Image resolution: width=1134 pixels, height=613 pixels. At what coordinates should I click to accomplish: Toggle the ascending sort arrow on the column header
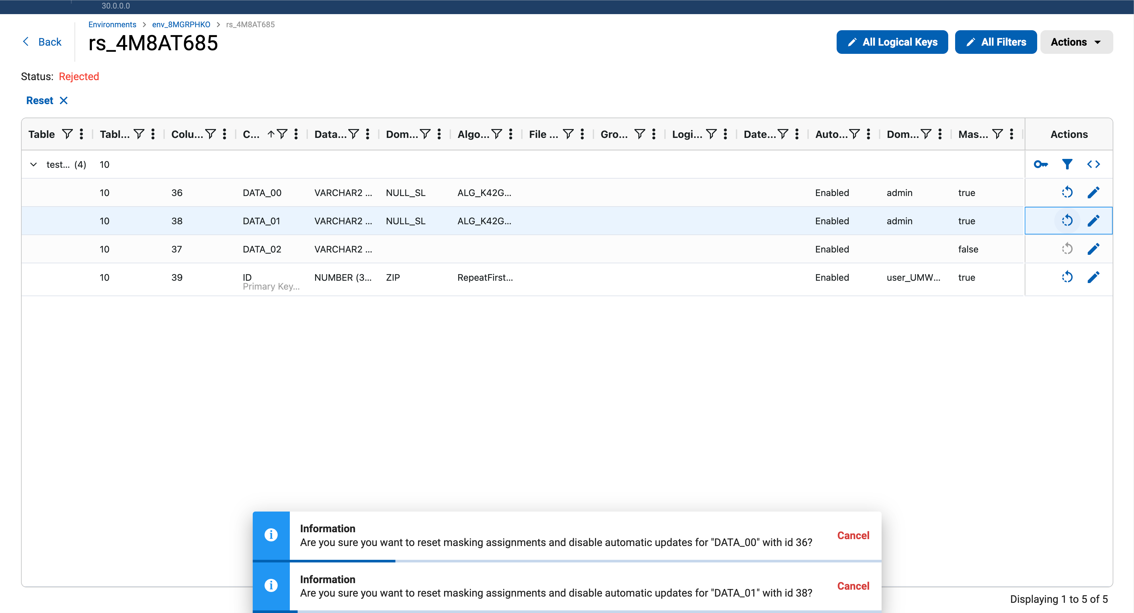pos(272,134)
